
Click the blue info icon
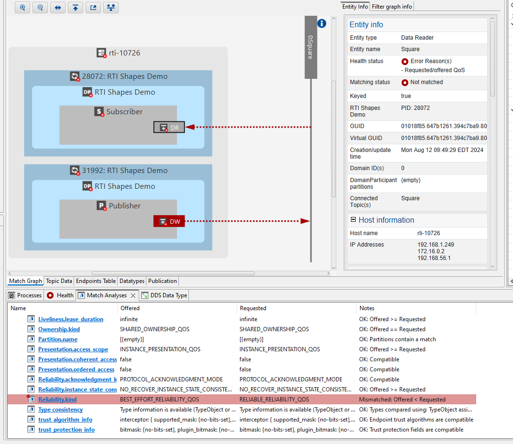[x=322, y=23]
